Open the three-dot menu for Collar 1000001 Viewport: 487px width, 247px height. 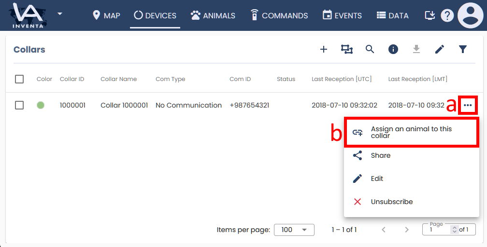pyautogui.click(x=468, y=105)
